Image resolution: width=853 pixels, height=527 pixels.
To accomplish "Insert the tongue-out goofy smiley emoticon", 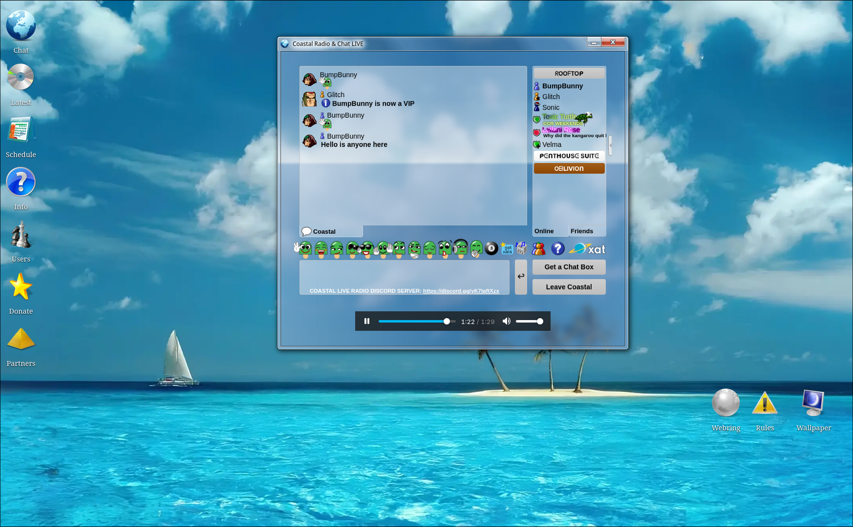I will pos(445,249).
